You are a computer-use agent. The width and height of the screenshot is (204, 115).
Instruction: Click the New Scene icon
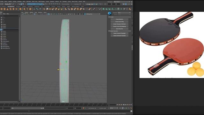[6, 4]
